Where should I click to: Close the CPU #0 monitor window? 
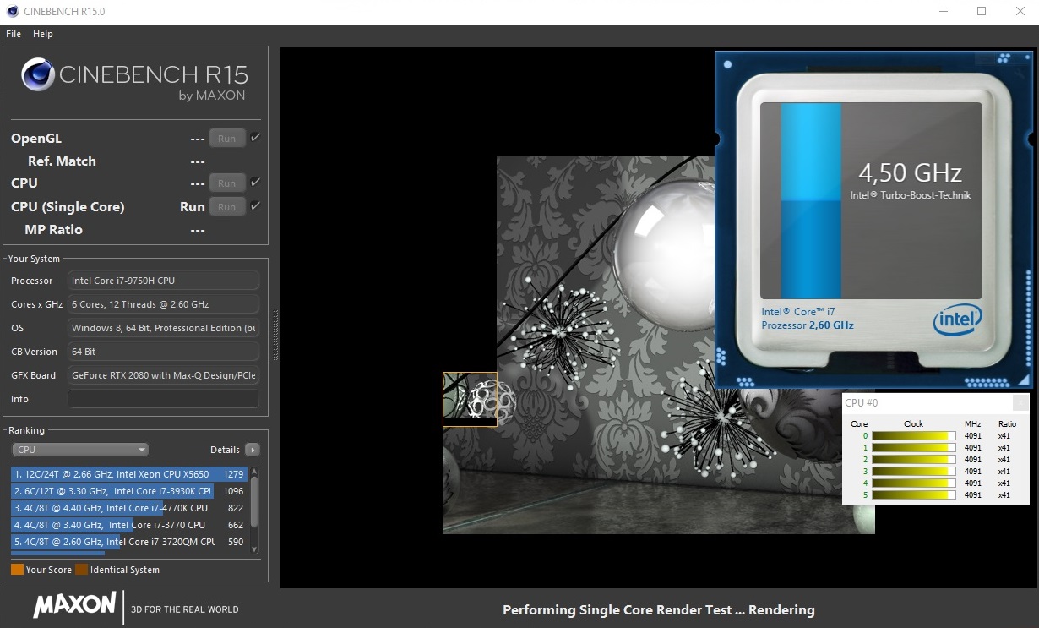coord(1020,403)
